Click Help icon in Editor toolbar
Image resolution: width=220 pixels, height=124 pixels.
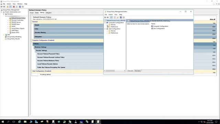click(x=121, y=18)
